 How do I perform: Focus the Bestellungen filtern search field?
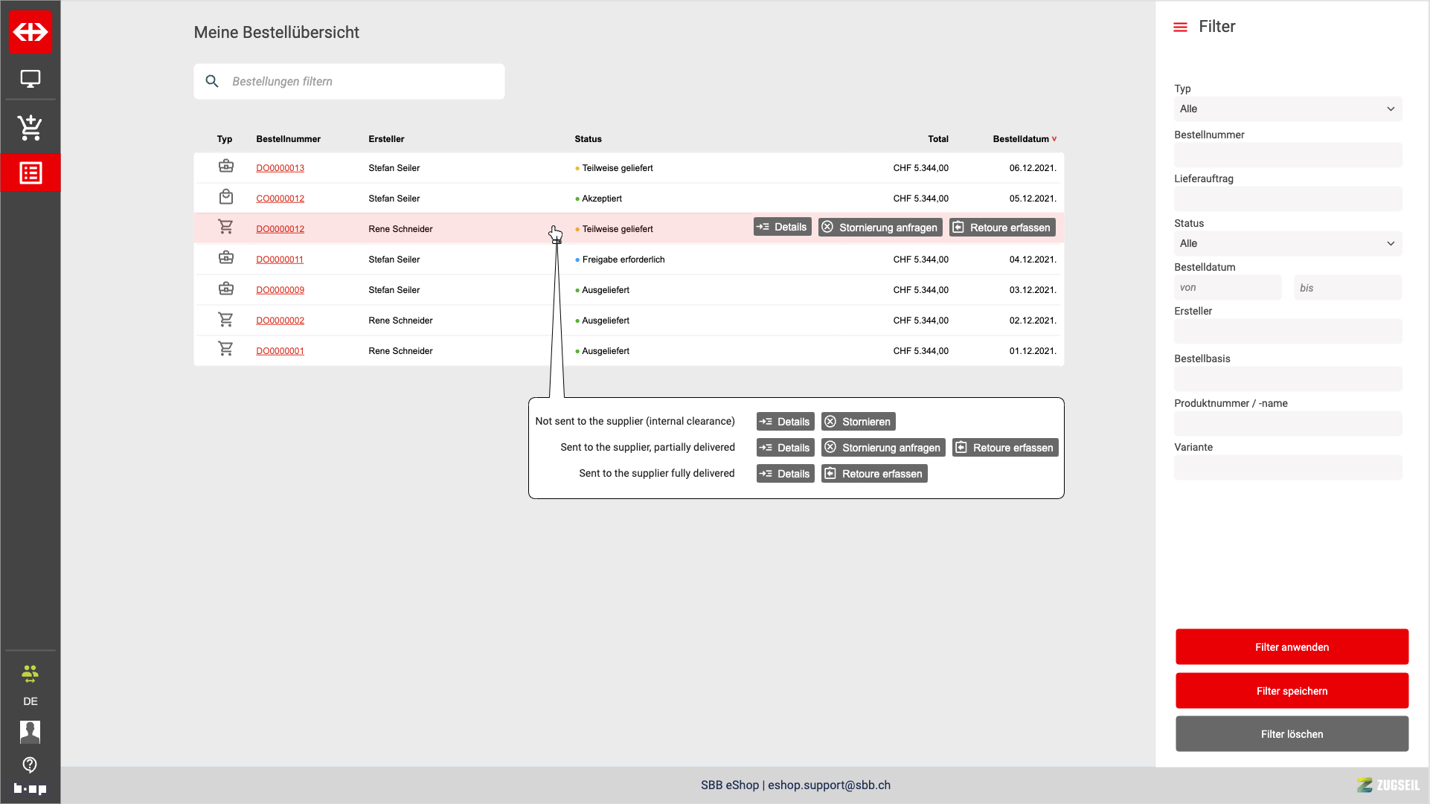(x=357, y=82)
